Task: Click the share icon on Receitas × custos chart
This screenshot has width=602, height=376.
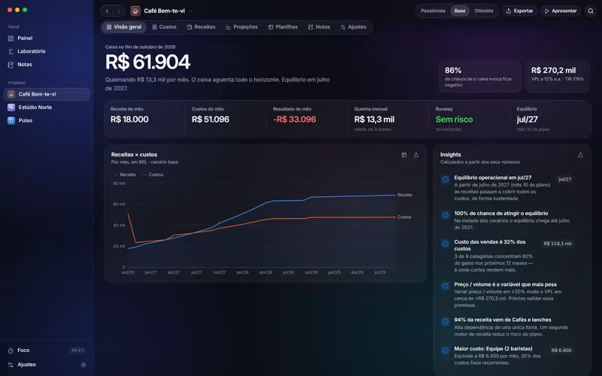Action: (x=416, y=155)
